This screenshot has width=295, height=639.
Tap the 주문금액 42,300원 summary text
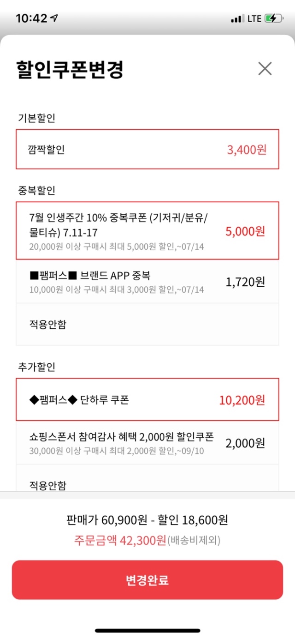(x=120, y=540)
